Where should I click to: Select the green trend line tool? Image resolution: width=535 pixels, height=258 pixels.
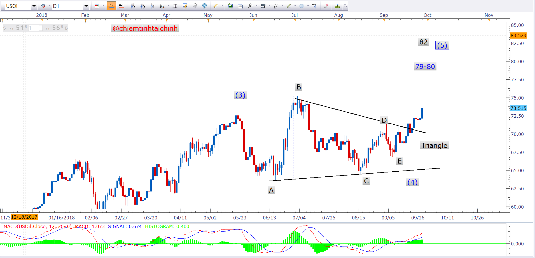(289, 6)
